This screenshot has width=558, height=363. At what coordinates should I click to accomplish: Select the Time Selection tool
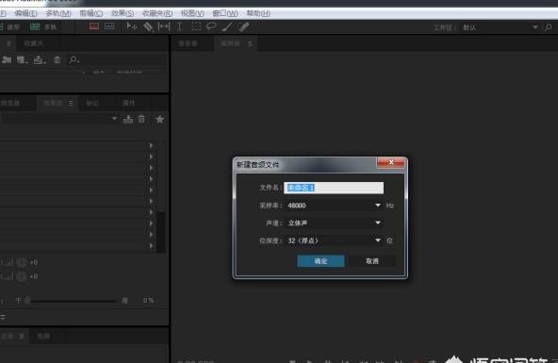point(179,26)
